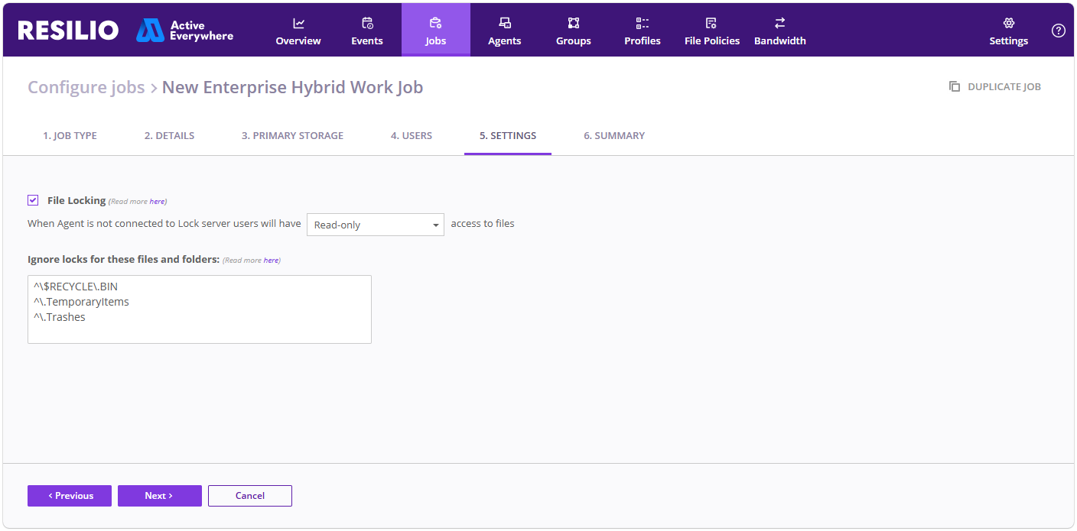Click the Next button
The width and height of the screenshot is (1077, 531).
pos(160,496)
